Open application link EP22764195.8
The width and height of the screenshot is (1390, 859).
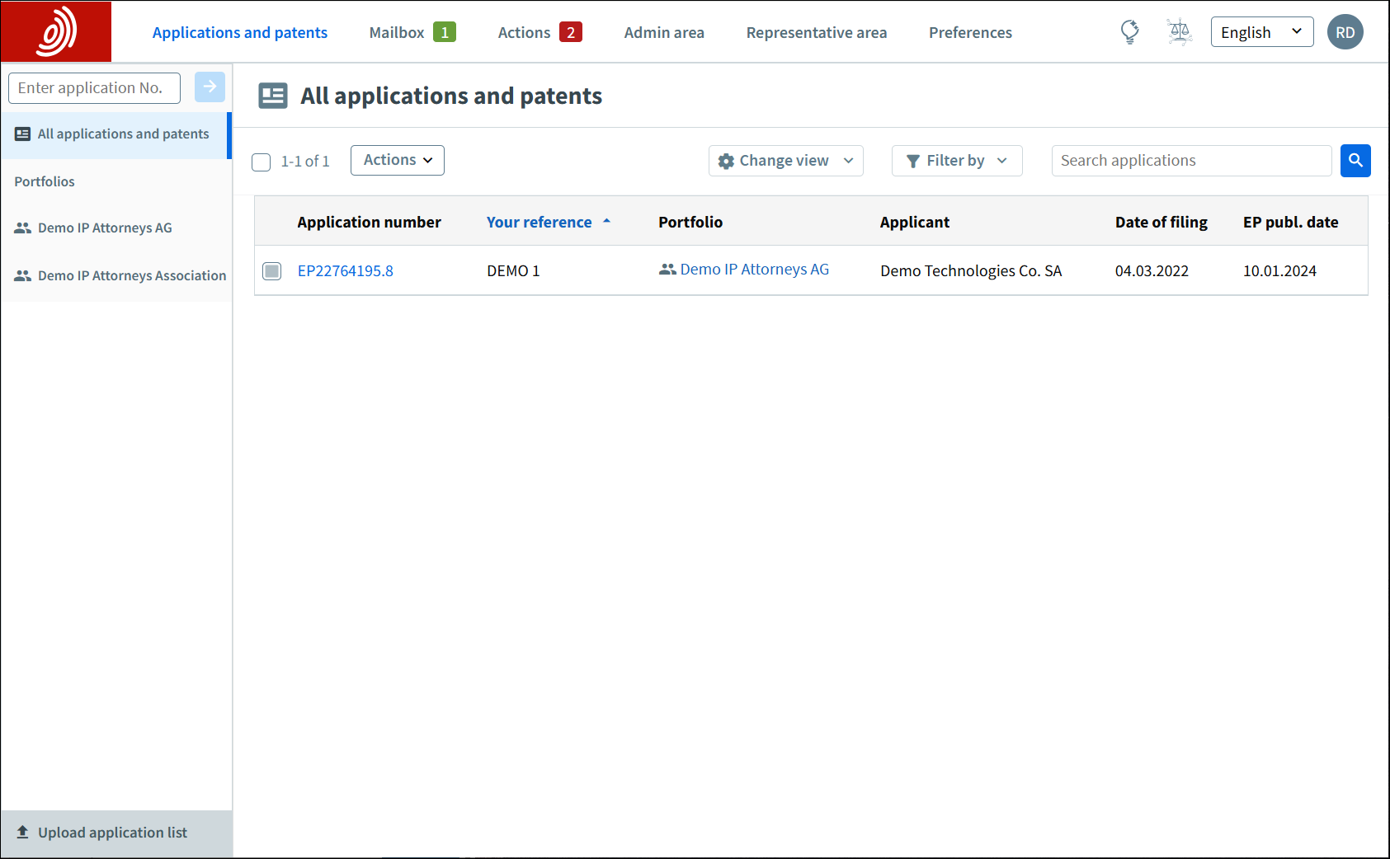[x=345, y=271]
